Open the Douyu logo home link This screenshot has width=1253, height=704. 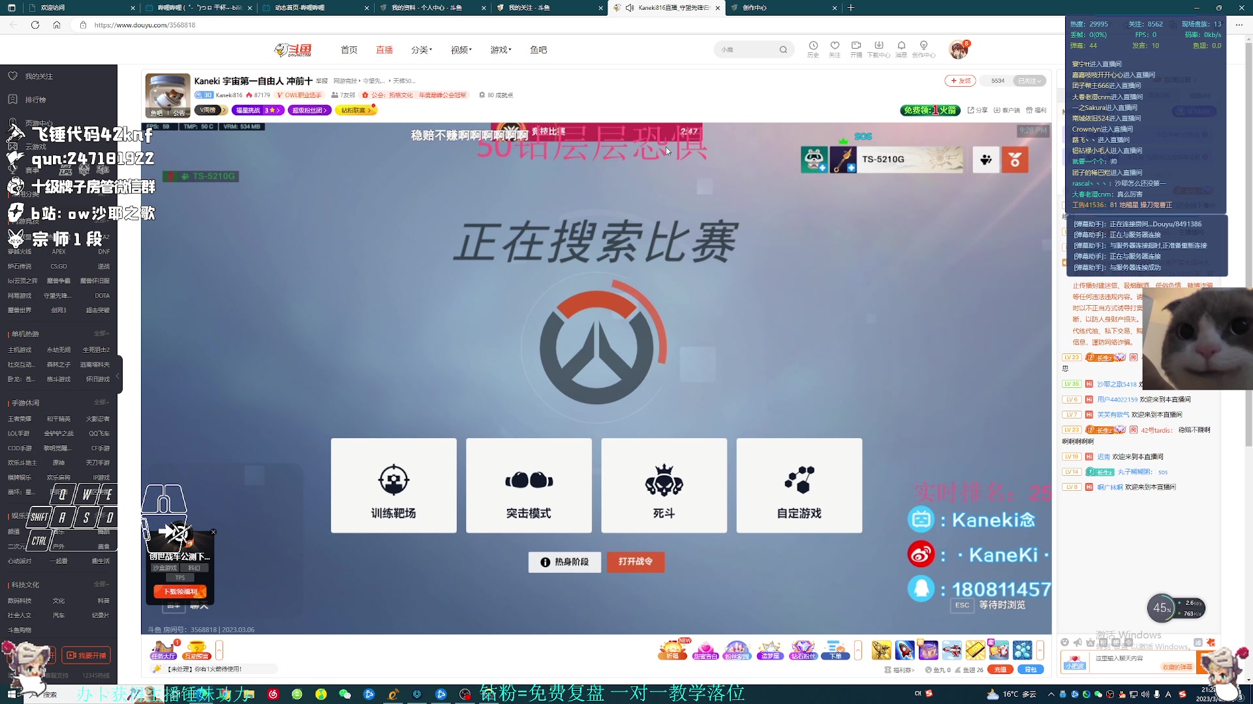click(x=293, y=50)
